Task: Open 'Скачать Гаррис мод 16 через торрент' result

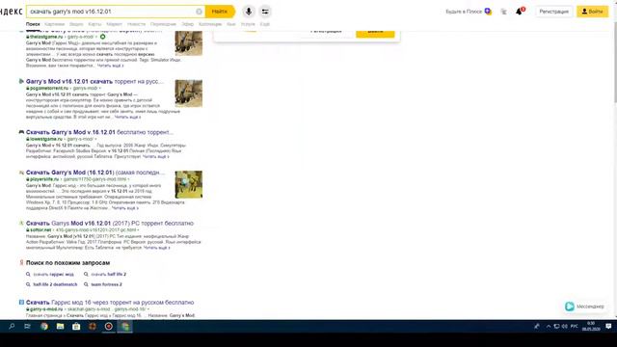Action: coord(110,302)
